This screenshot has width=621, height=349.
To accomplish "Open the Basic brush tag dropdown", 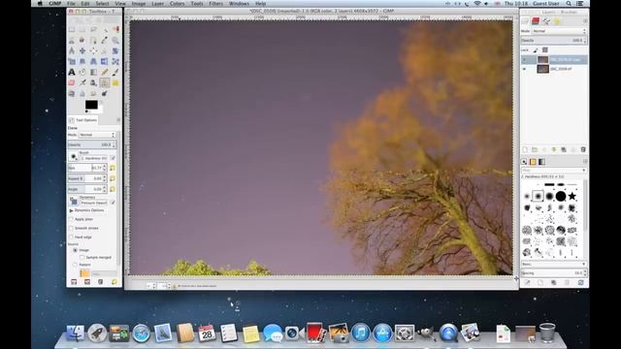I will click(553, 264).
